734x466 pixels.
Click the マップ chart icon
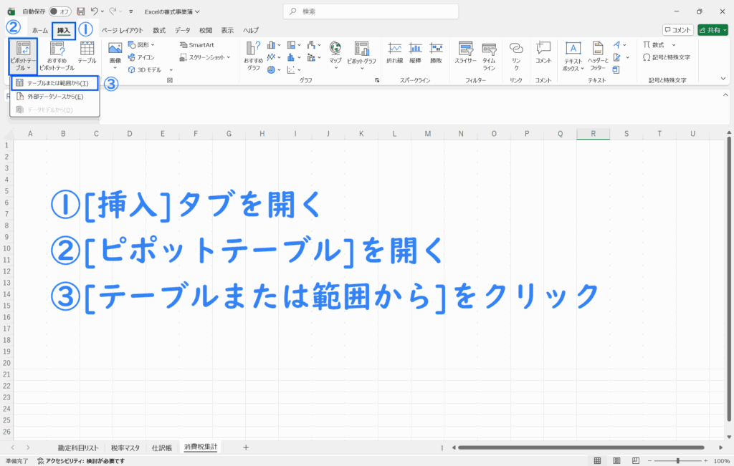pyautogui.click(x=335, y=54)
